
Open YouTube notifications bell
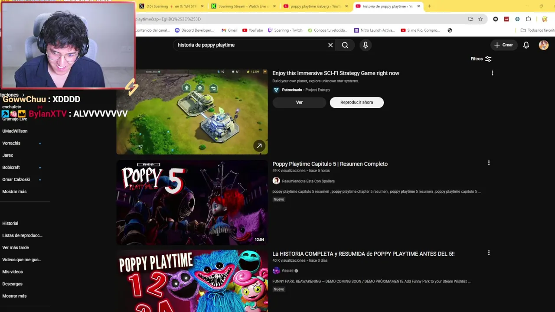tap(526, 45)
